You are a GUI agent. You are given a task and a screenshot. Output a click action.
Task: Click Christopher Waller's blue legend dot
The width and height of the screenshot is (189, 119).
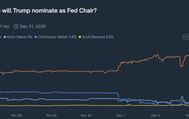[x=36, y=37]
